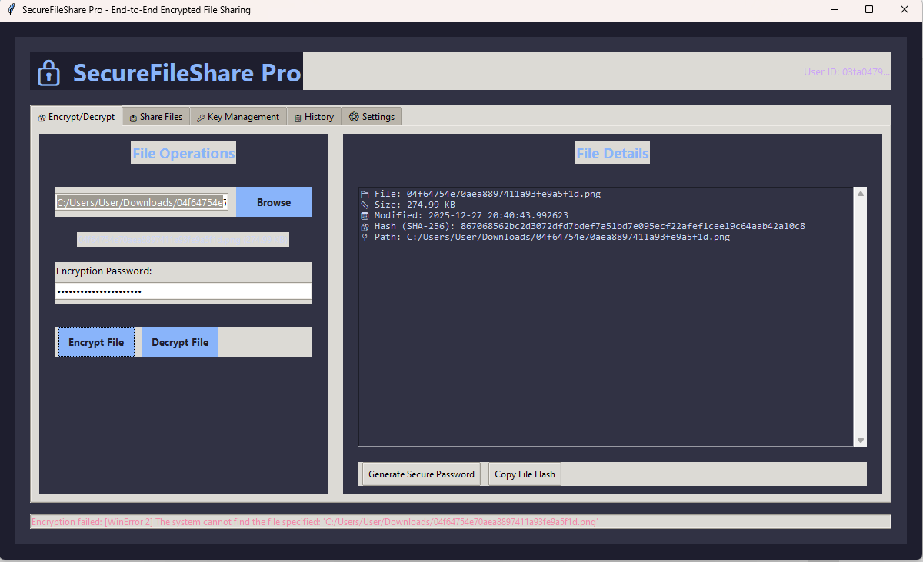The width and height of the screenshot is (923, 562).
Task: Click the Encryption Password field
Action: click(183, 291)
